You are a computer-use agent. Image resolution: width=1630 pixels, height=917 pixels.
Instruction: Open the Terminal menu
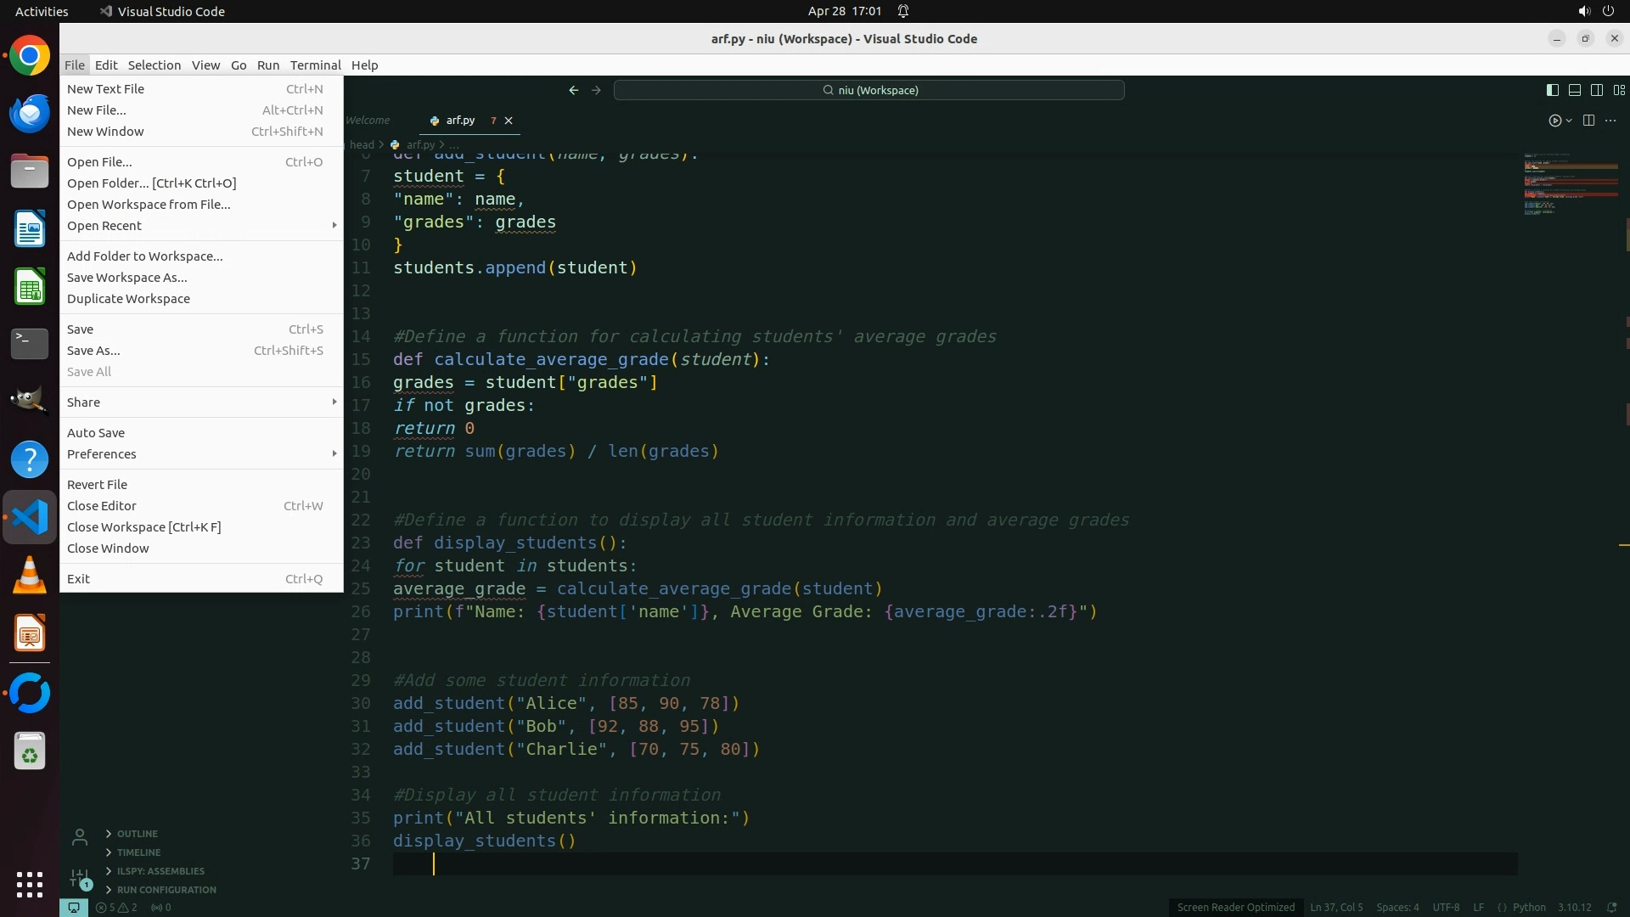pyautogui.click(x=315, y=65)
